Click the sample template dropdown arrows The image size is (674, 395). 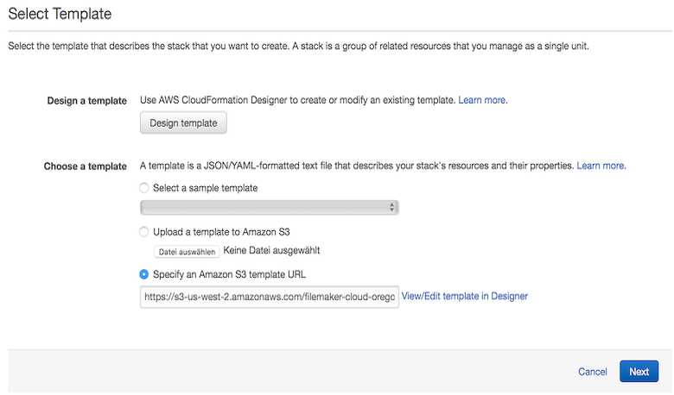point(391,207)
